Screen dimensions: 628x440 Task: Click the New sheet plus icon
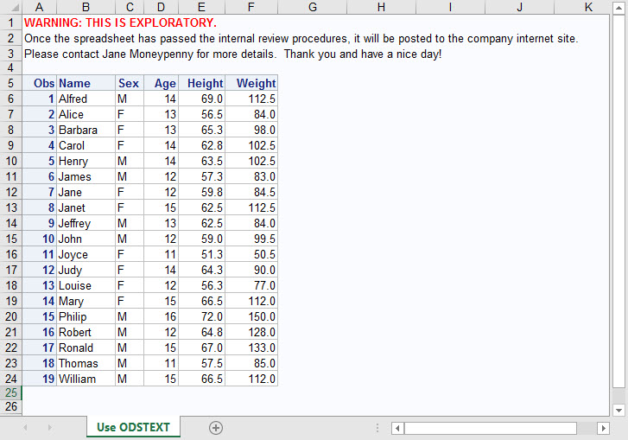[216, 428]
